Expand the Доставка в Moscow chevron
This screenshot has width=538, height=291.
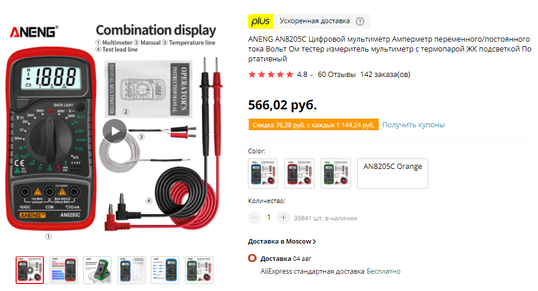tap(315, 241)
